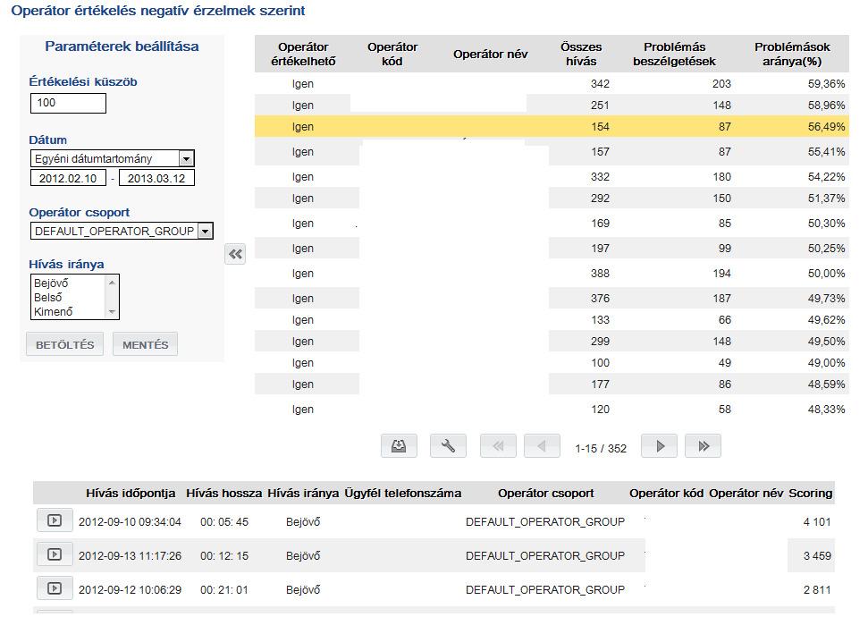Screen dimensions: 868x617
Task: Click the page indicator 1-15 / 352
Action: (601, 449)
